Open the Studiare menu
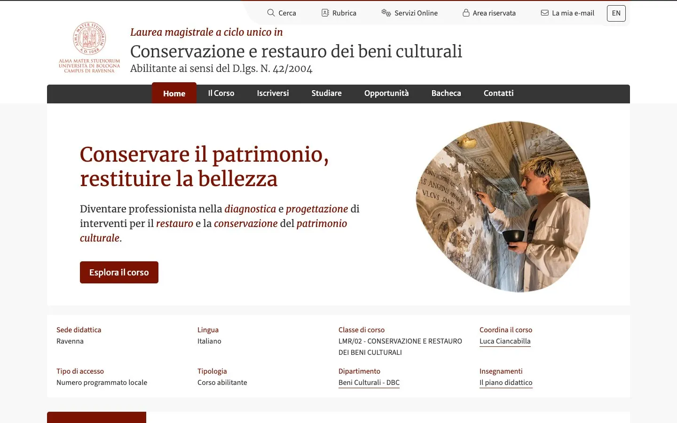677x423 pixels. click(x=326, y=93)
